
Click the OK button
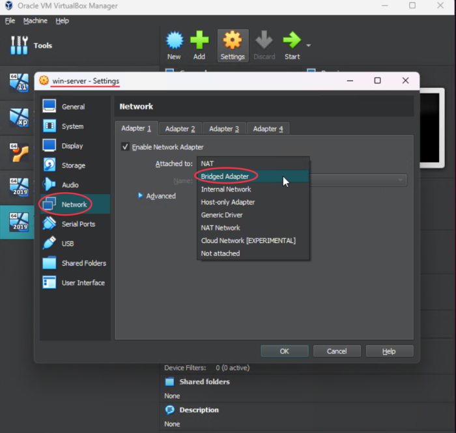click(285, 351)
